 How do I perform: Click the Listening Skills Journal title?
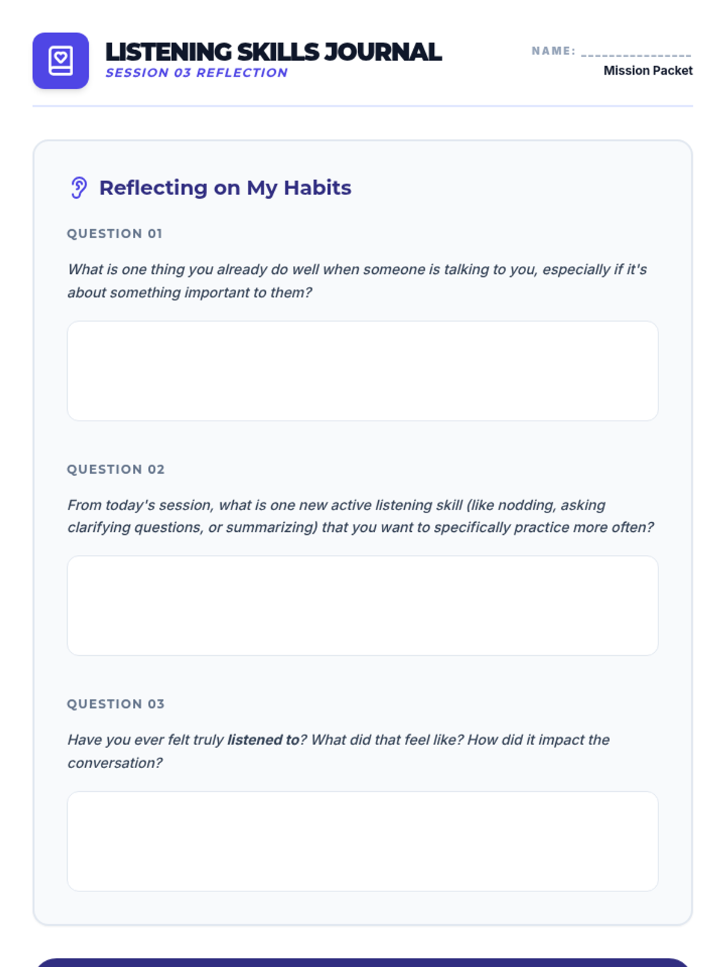click(x=273, y=52)
